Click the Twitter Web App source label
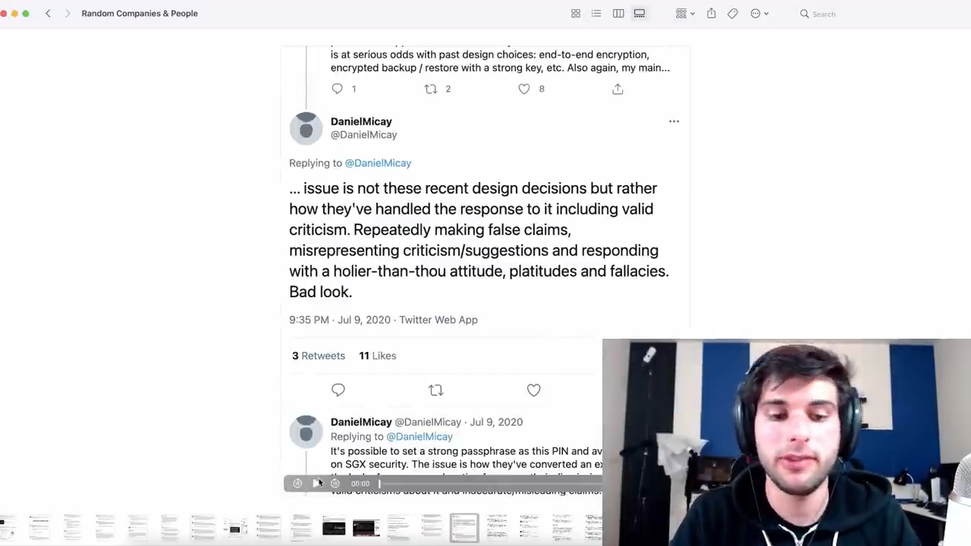Screen dimensions: 971x546 (x=438, y=320)
